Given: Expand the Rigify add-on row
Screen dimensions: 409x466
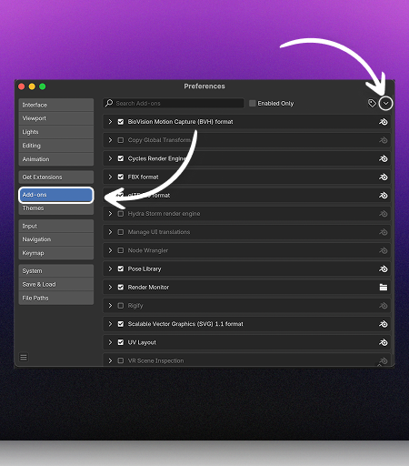Looking at the screenshot, I should pos(110,306).
